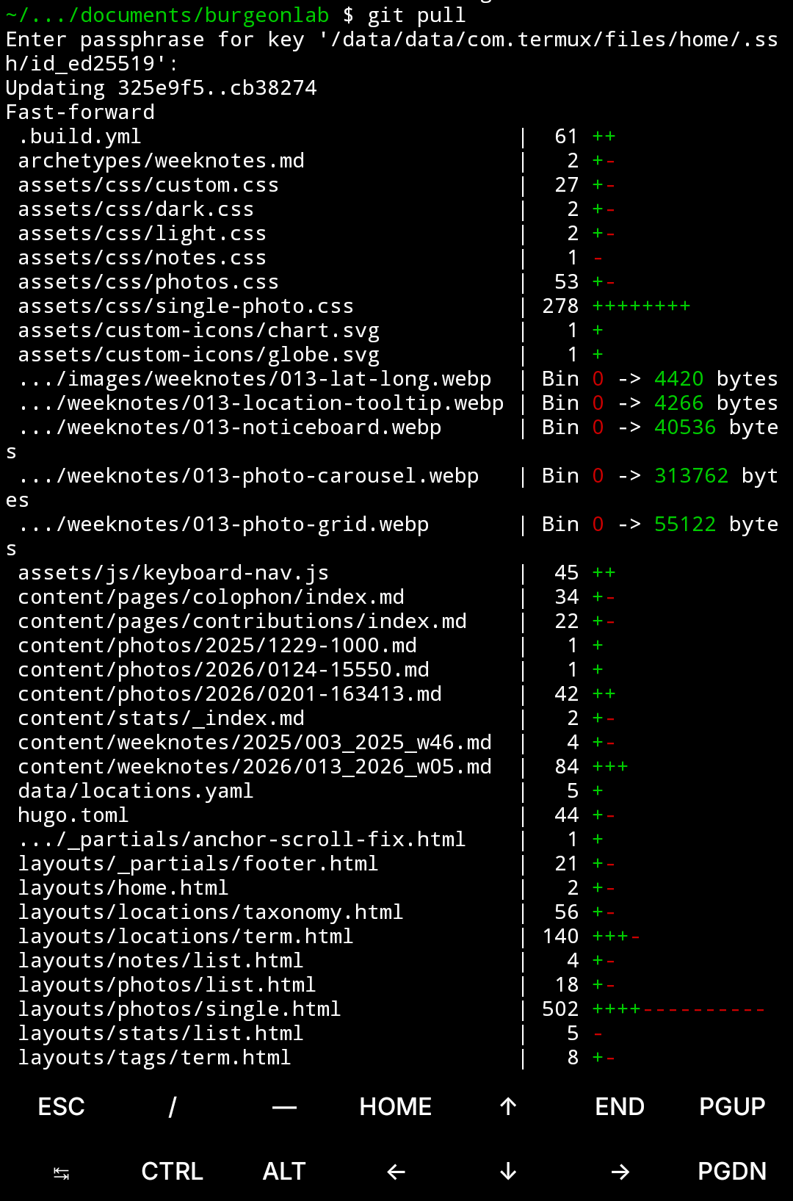
Task: Tap the Tab key icon
Action: pyautogui.click(x=62, y=1172)
